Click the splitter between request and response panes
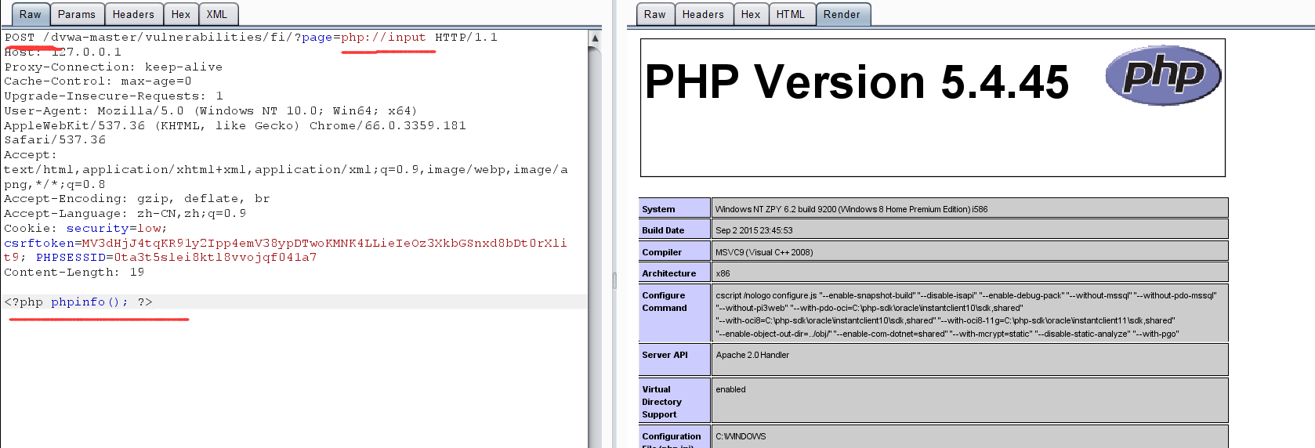The image size is (1315, 448). click(x=614, y=280)
